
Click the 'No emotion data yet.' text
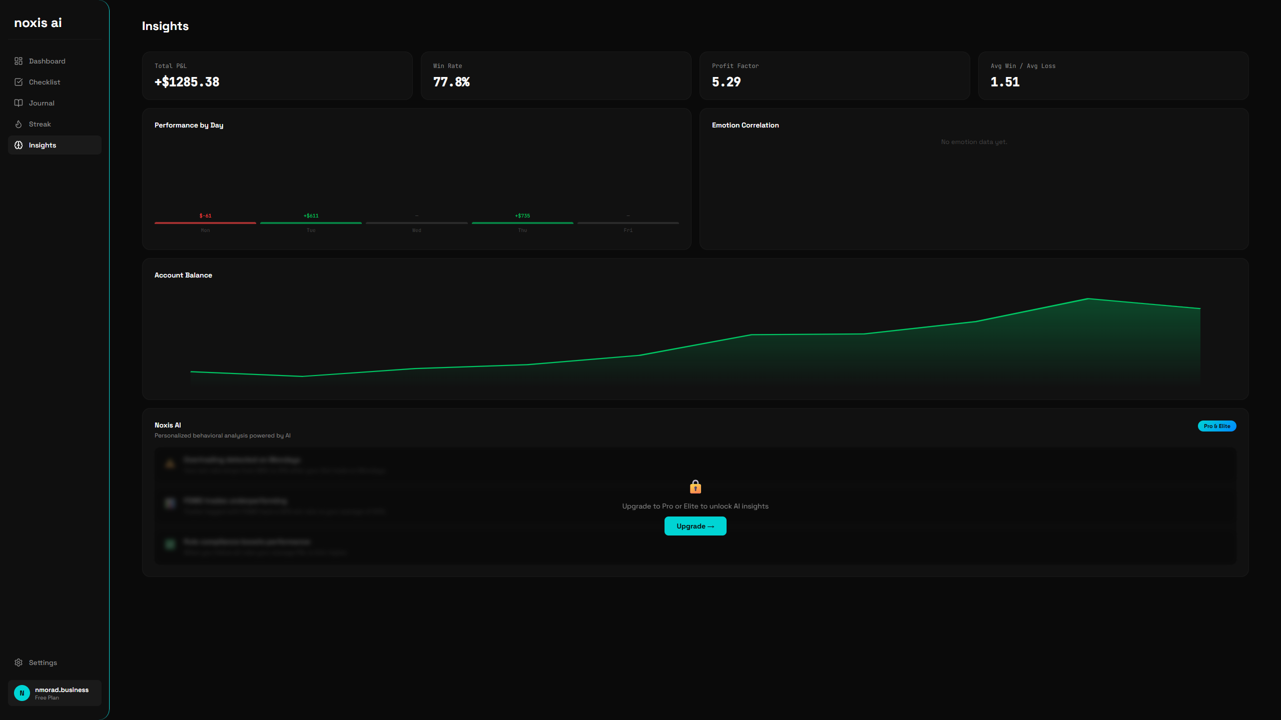974,142
